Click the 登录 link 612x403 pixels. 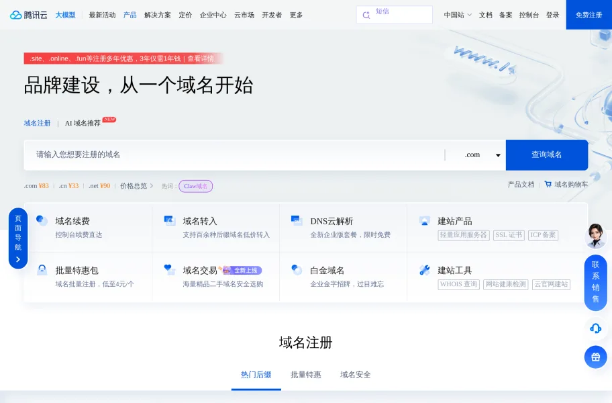[x=553, y=15]
